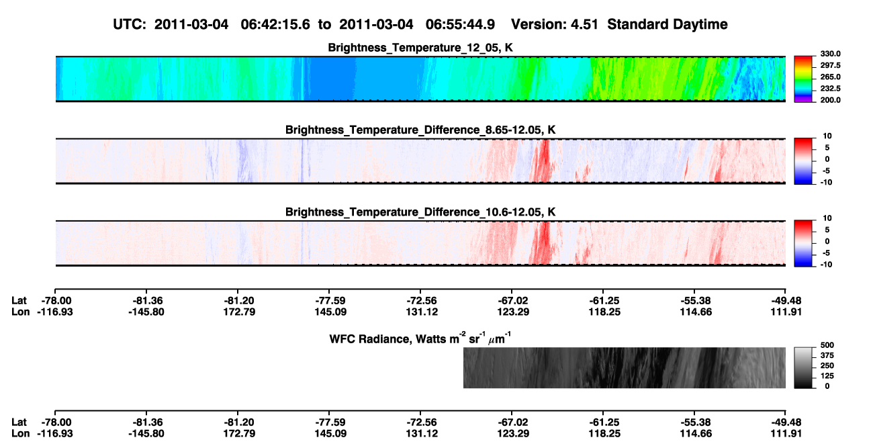Click Lat -72.56 on the axis beneath WFC Radiance
This screenshot has height=448, width=873.
click(420, 422)
